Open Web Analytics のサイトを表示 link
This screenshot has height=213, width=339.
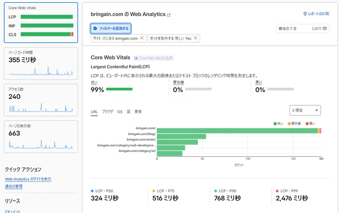[28, 179]
